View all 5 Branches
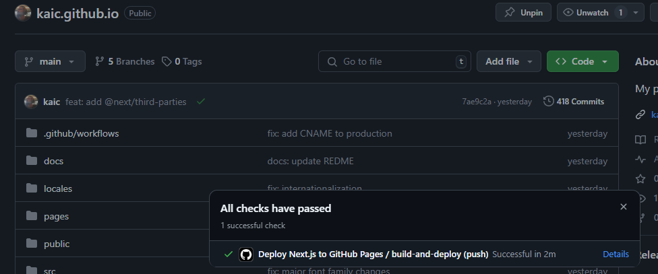Image resolution: width=658 pixels, height=274 pixels. 125,61
